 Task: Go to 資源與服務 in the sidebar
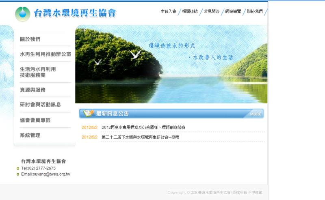click(32, 90)
